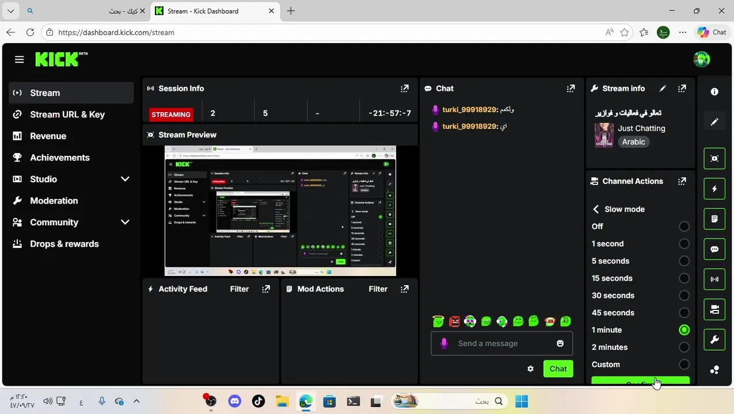The width and height of the screenshot is (734, 414).
Task: Open the Stream page in the sidebar
Action: (x=71, y=93)
